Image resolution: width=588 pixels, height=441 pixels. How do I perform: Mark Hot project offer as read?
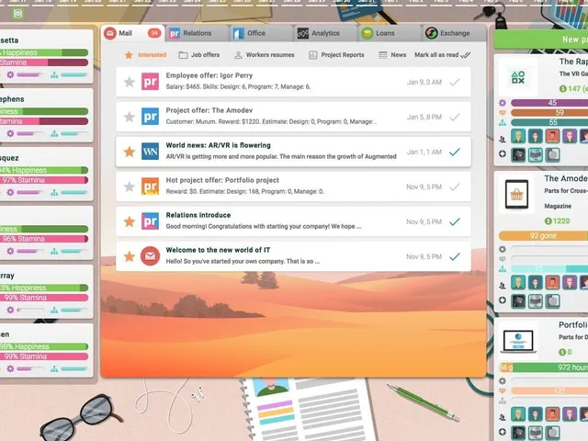[455, 187]
